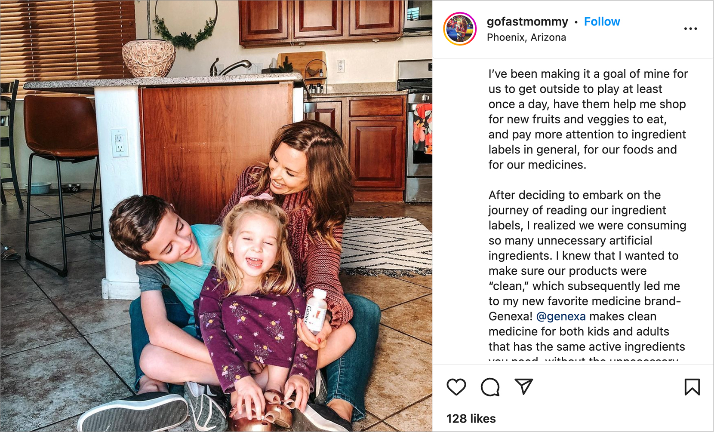Click the cut-off last line of the caption
This screenshot has width=714, height=432.
click(x=583, y=360)
